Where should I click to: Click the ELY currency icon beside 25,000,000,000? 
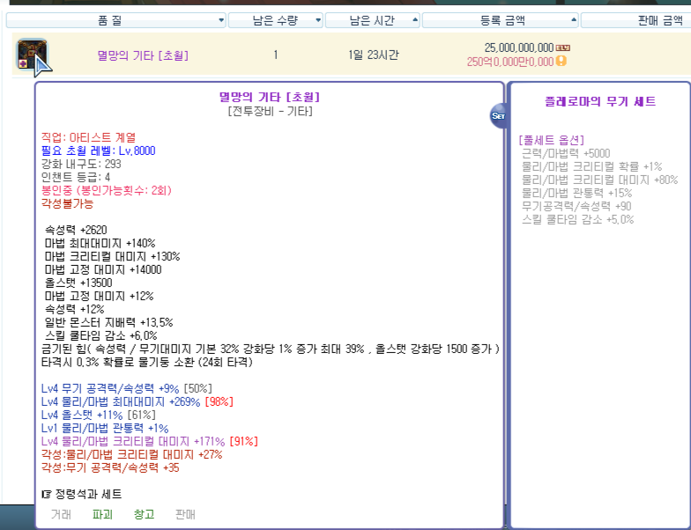pyautogui.click(x=564, y=48)
